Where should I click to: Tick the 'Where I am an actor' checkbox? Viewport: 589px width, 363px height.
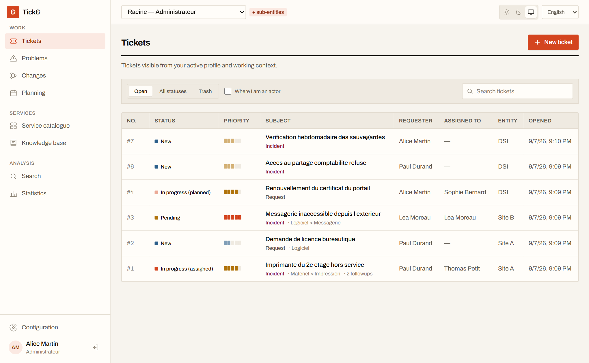point(228,91)
